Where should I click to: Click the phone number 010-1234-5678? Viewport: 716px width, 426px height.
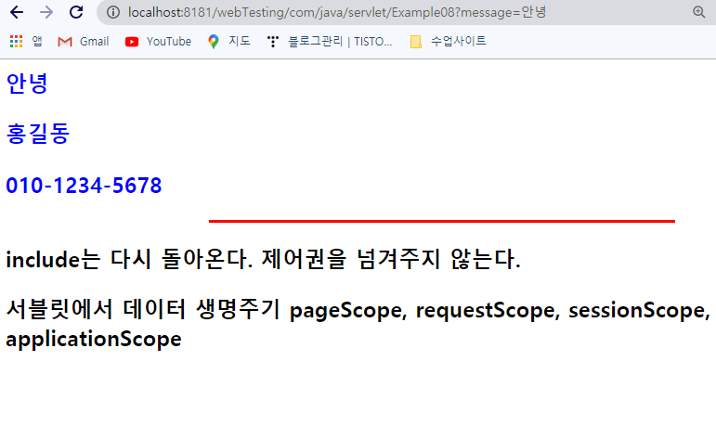(84, 186)
